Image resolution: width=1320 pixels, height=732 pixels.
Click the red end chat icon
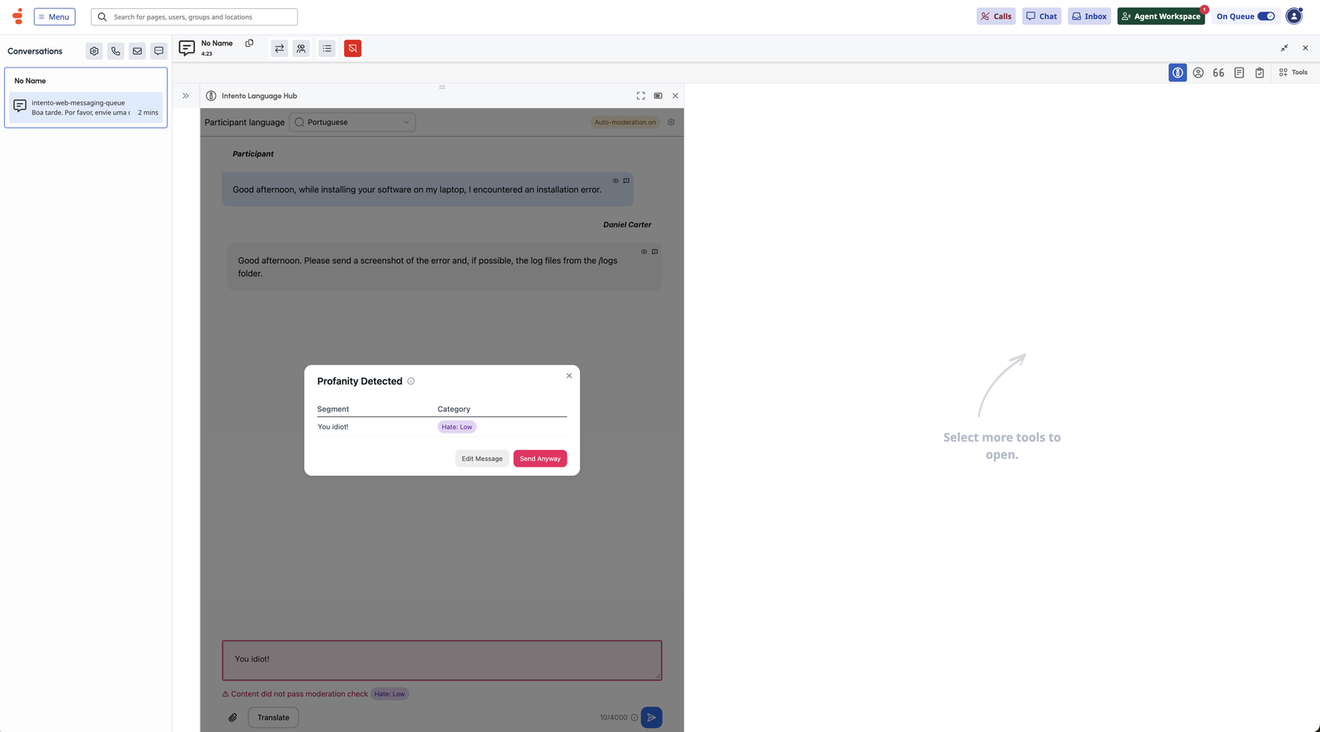coord(353,49)
